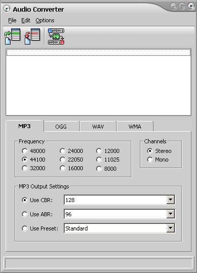Close the Audio Converter window
The image size is (197, 273).
click(191, 6)
